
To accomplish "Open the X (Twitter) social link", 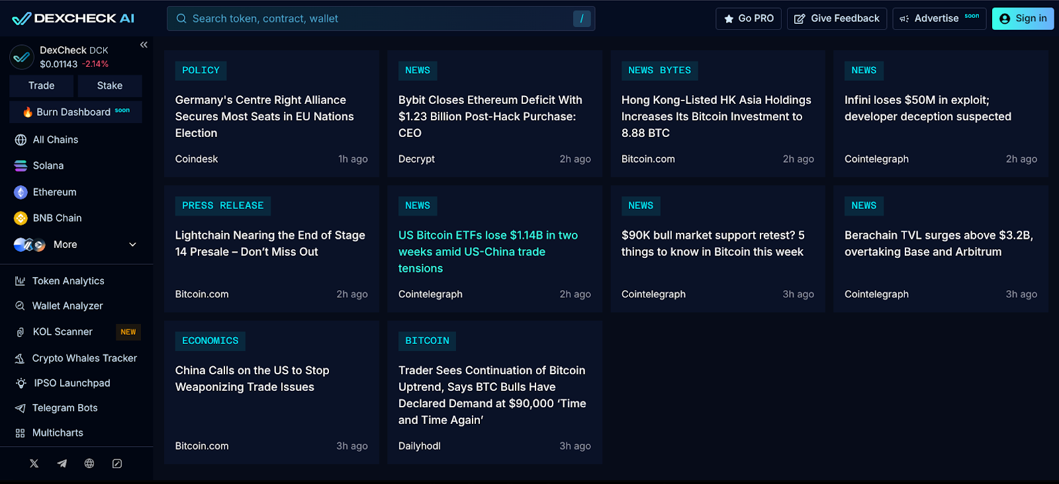I will 34,464.
